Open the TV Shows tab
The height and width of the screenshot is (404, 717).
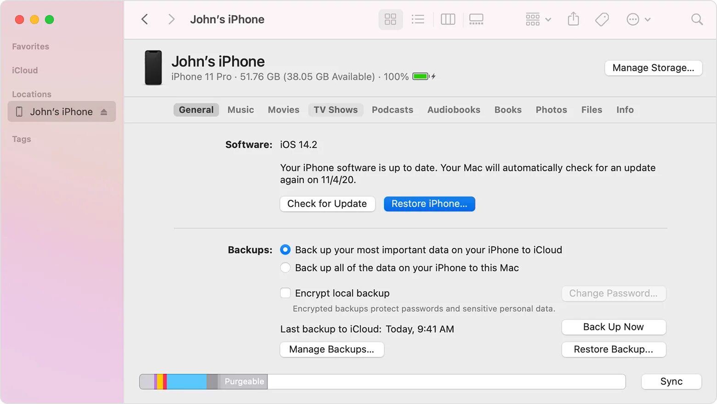tap(336, 110)
